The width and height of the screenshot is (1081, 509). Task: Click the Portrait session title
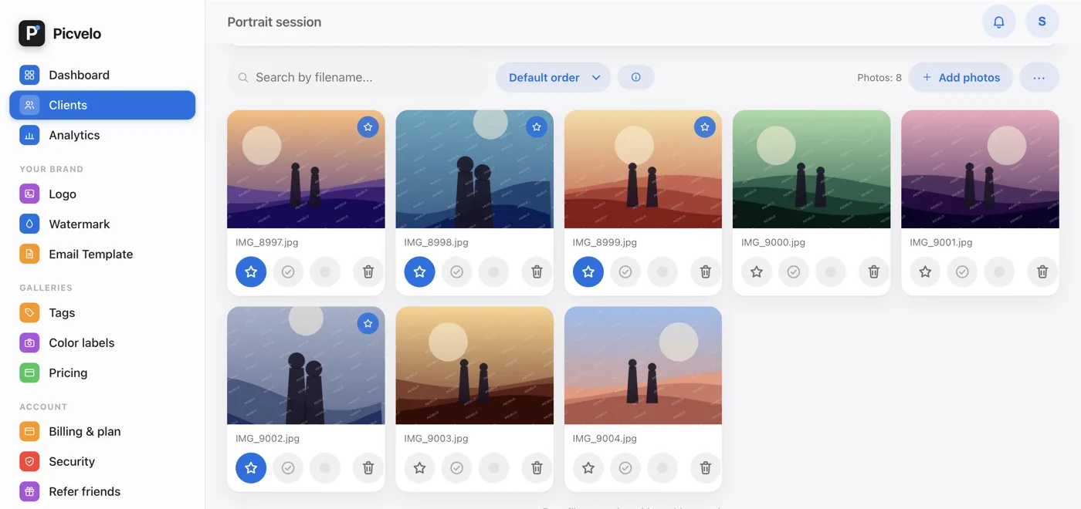[x=274, y=22]
